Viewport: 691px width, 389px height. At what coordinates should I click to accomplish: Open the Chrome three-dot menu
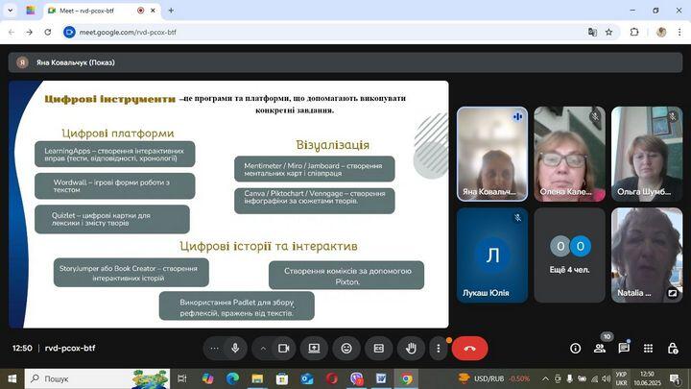tap(679, 33)
